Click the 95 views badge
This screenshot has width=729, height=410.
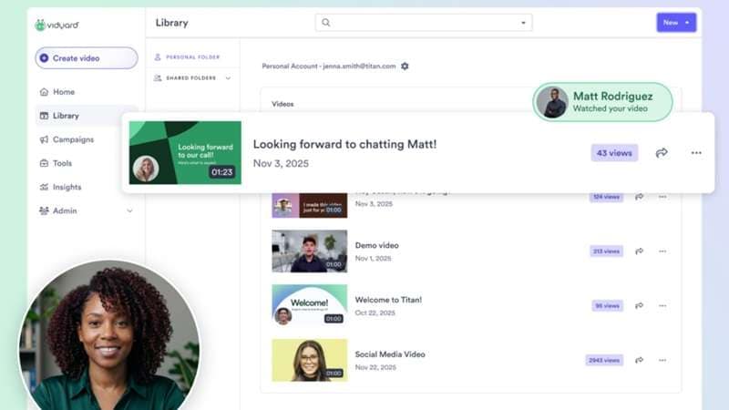pos(607,306)
